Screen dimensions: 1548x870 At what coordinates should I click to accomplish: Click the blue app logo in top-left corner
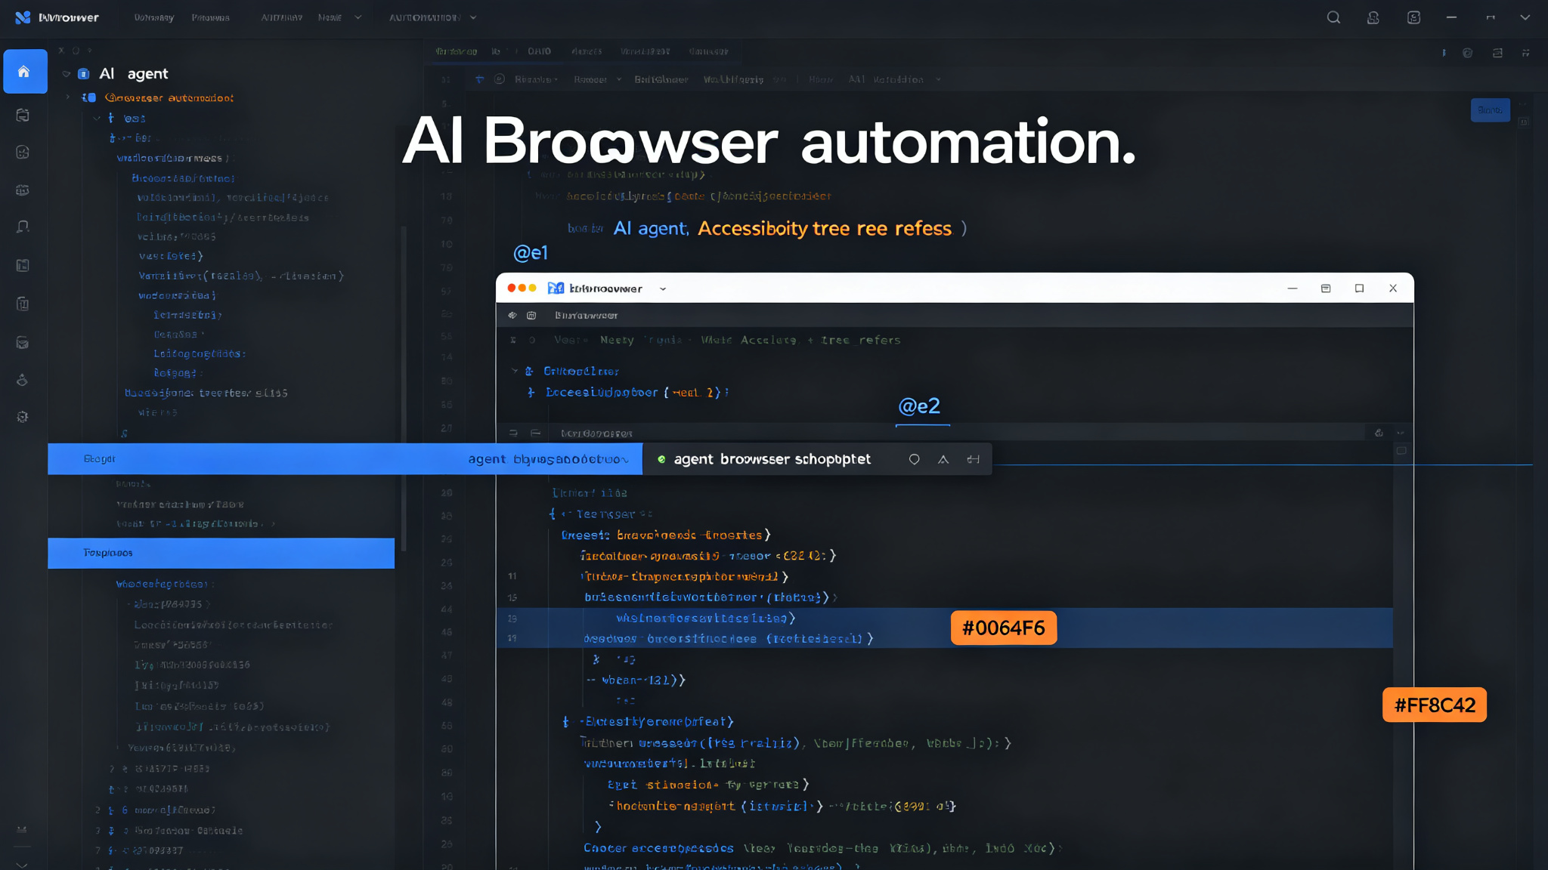click(23, 17)
